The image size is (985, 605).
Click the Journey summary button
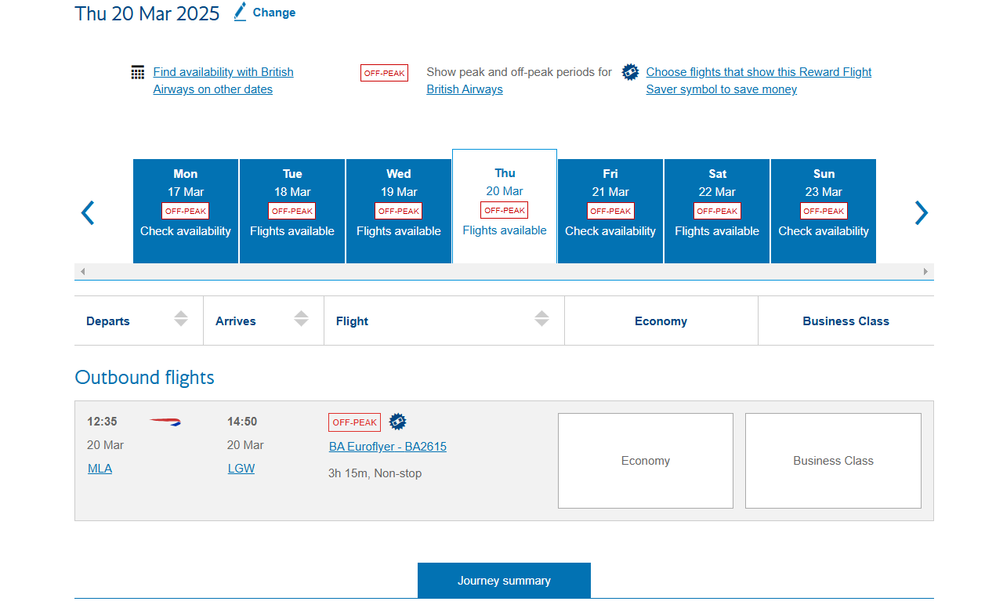504,581
